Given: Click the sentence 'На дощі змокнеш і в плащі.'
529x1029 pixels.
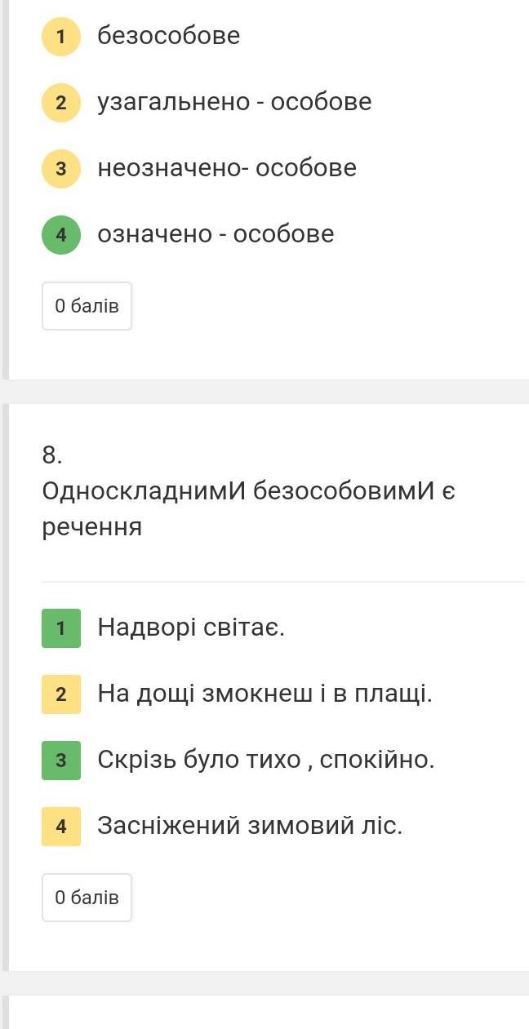Looking at the screenshot, I should point(265,694).
